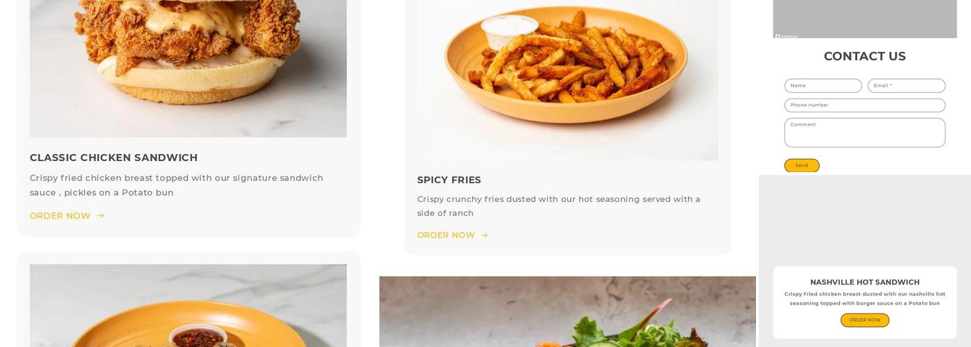Focus the Email input field
This screenshot has width=971, height=347.
coord(906,85)
